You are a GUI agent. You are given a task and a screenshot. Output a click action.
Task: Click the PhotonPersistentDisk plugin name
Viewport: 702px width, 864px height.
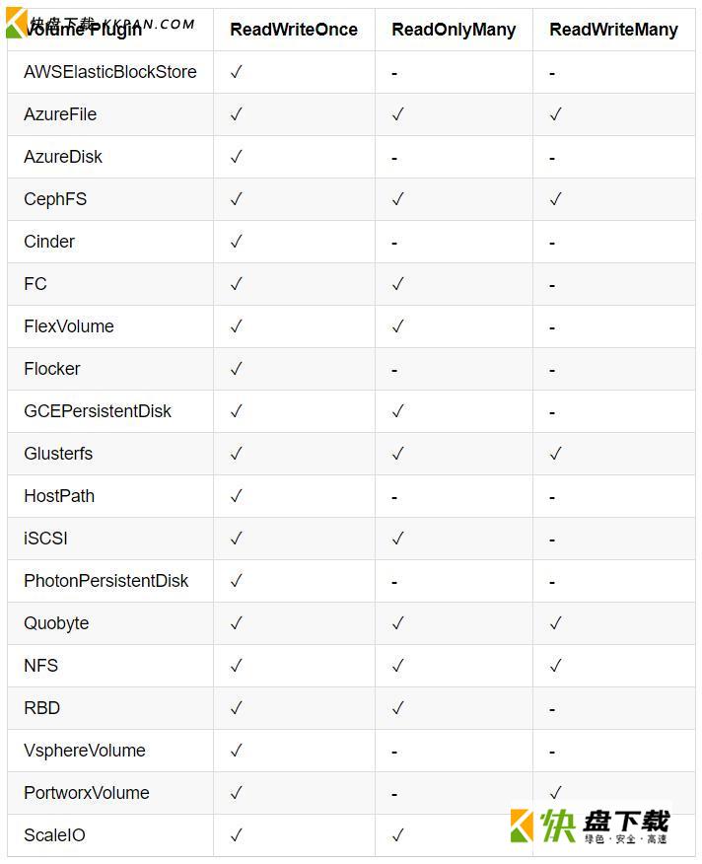[x=105, y=581]
